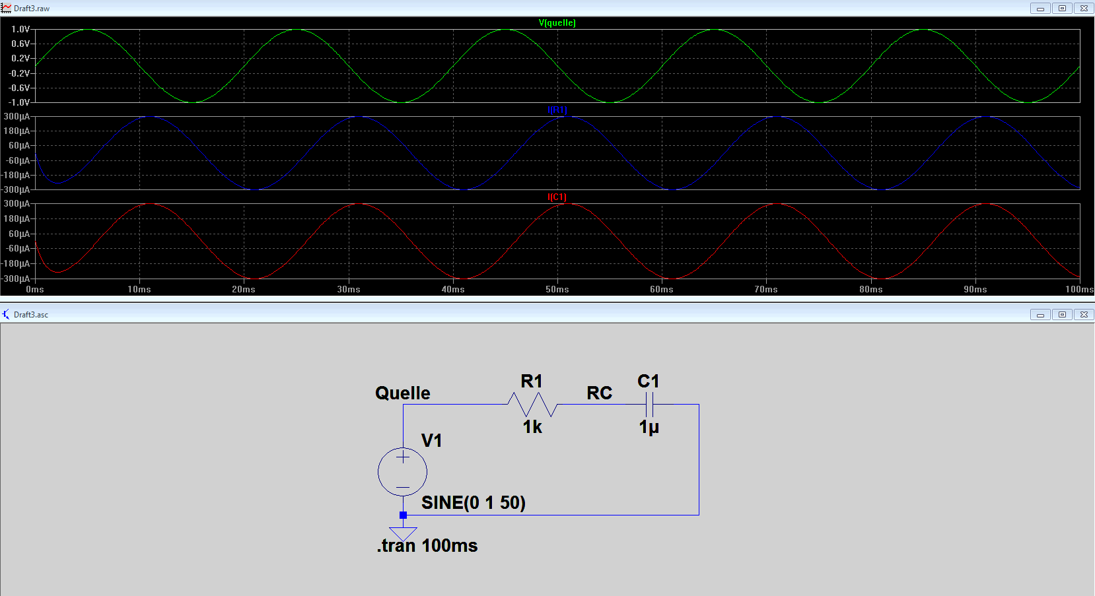
Task: Click the 1.0V label on voltage axis
Action: click(20, 29)
